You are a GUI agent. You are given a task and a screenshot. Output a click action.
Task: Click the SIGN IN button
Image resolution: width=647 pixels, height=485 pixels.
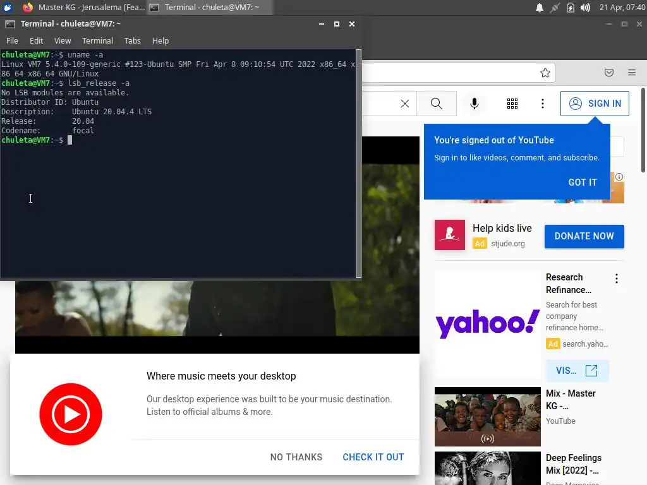595,104
